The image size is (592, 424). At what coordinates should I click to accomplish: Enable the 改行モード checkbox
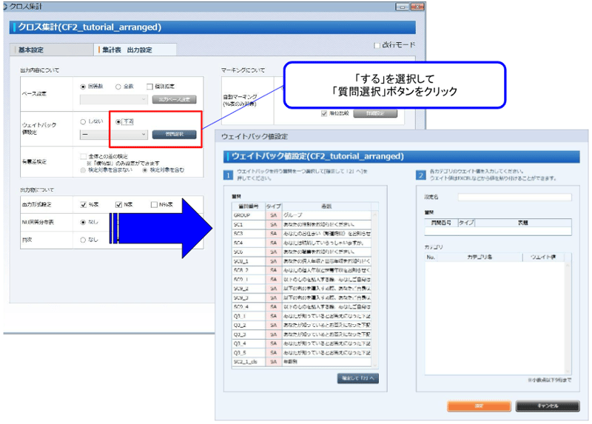377,45
